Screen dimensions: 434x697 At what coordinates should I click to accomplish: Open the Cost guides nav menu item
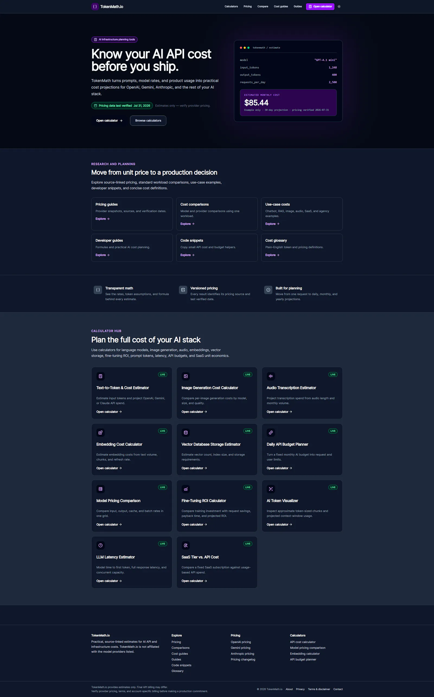(x=281, y=7)
